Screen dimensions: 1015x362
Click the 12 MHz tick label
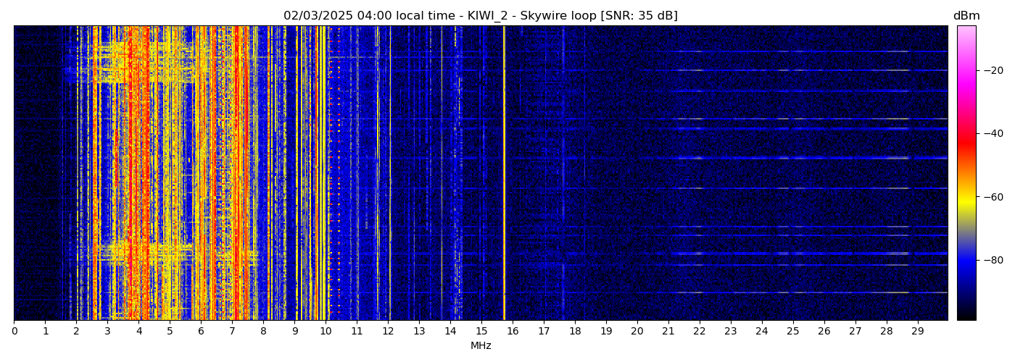point(388,331)
